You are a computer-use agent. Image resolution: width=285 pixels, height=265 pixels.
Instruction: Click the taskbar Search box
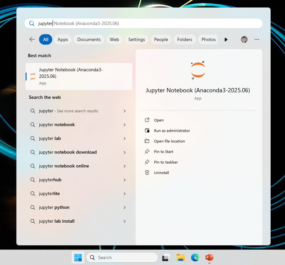[122, 258]
